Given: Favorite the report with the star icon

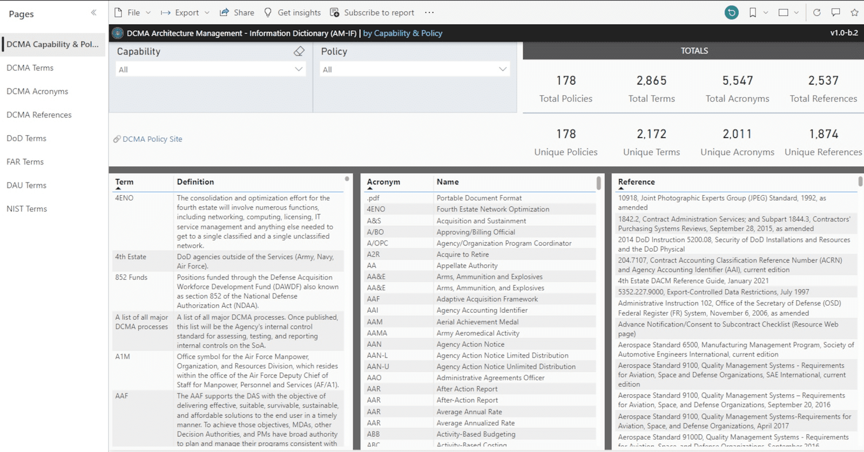Looking at the screenshot, I should coord(854,12).
